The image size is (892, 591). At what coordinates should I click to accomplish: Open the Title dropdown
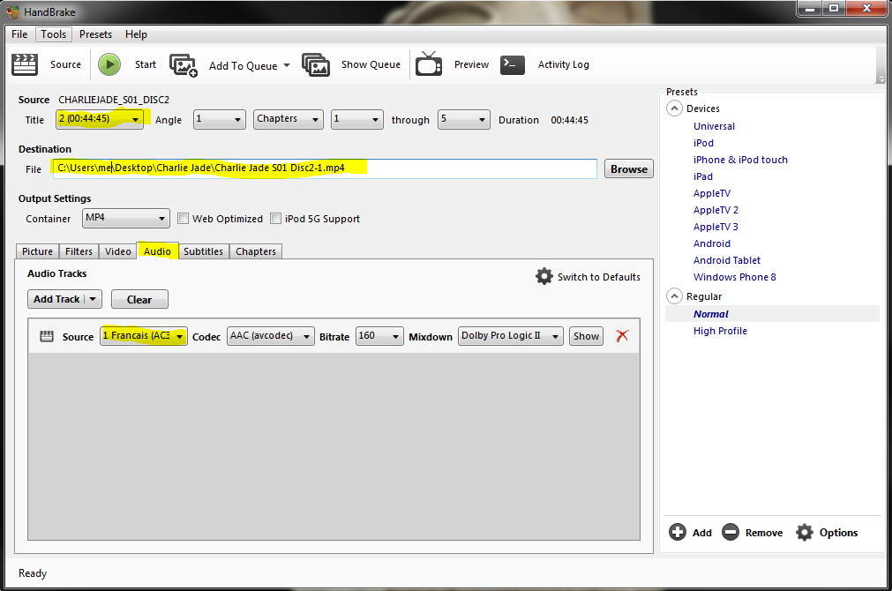(99, 120)
